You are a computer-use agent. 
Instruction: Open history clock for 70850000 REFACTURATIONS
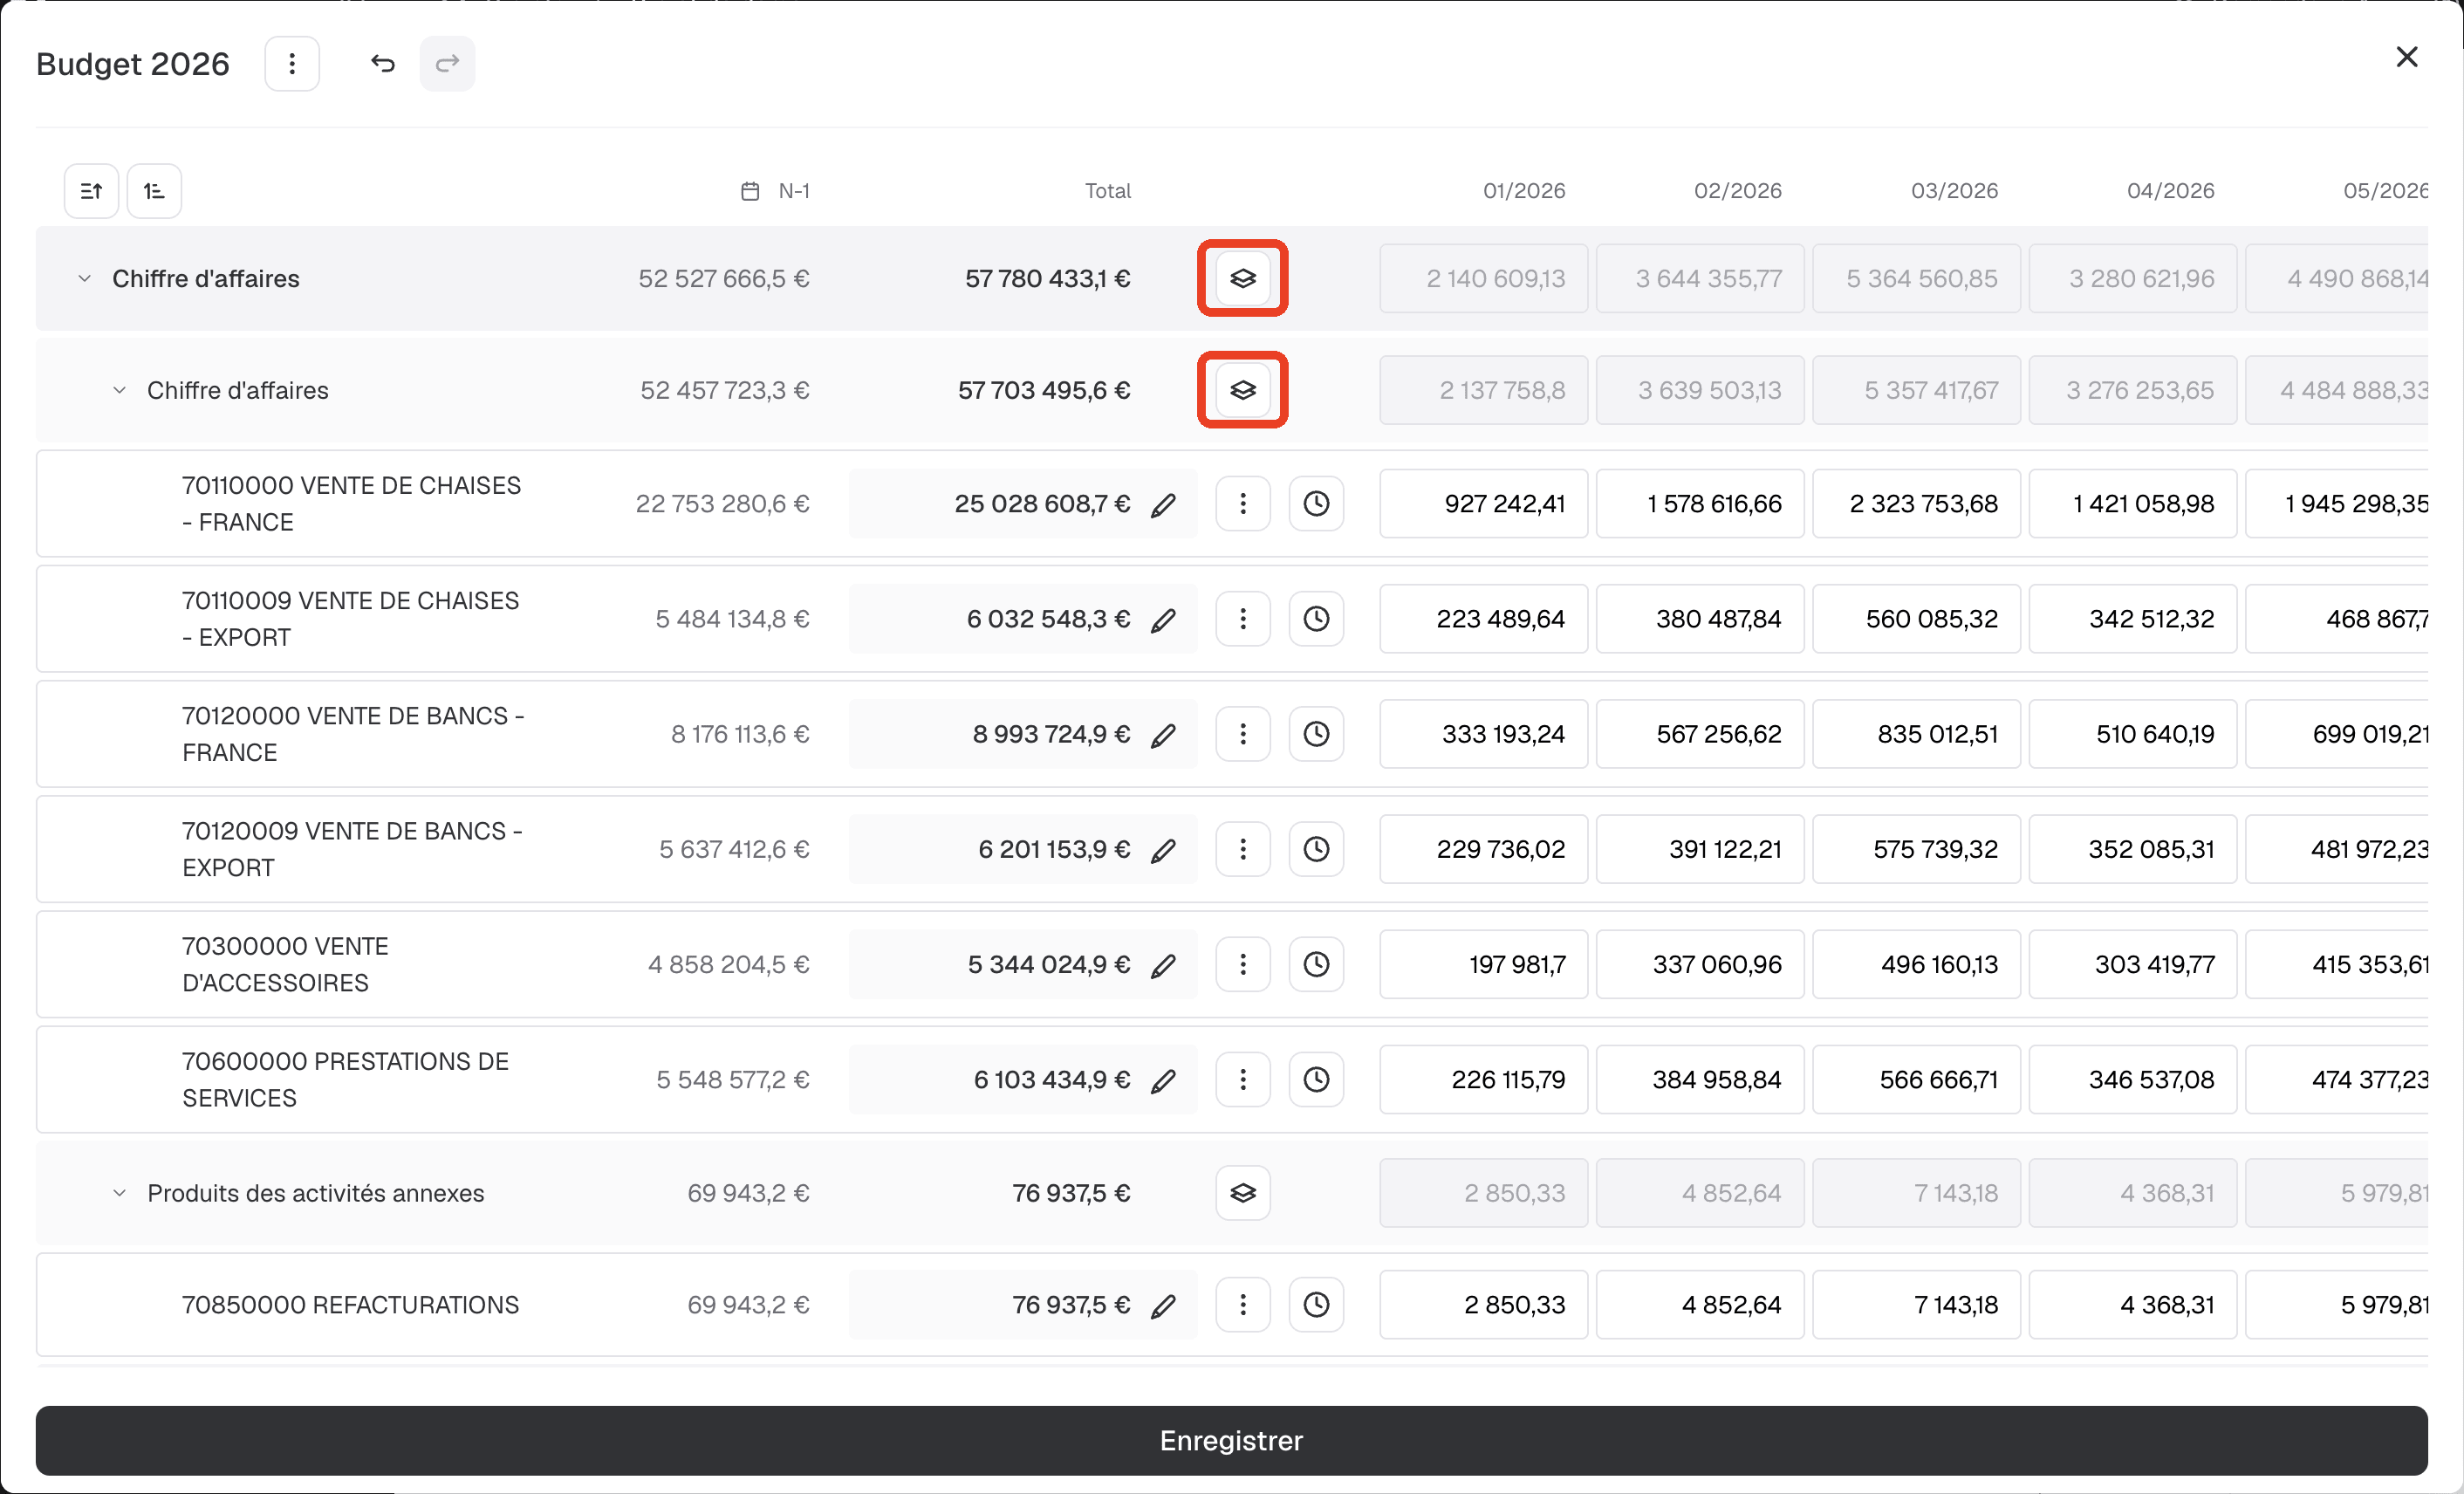tap(1316, 1305)
